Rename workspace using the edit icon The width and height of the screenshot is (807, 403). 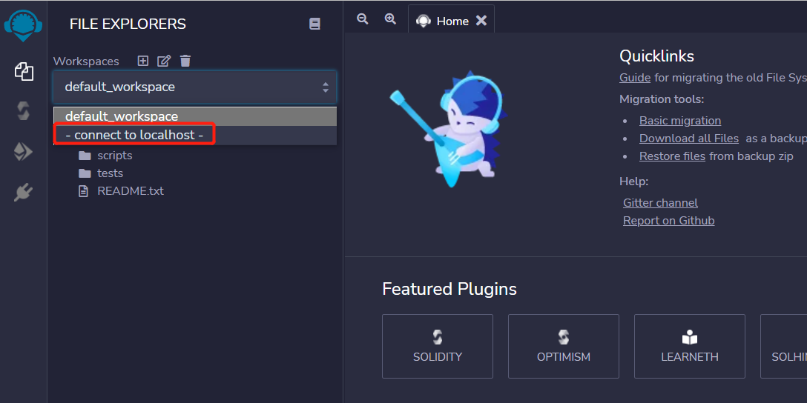(x=164, y=61)
